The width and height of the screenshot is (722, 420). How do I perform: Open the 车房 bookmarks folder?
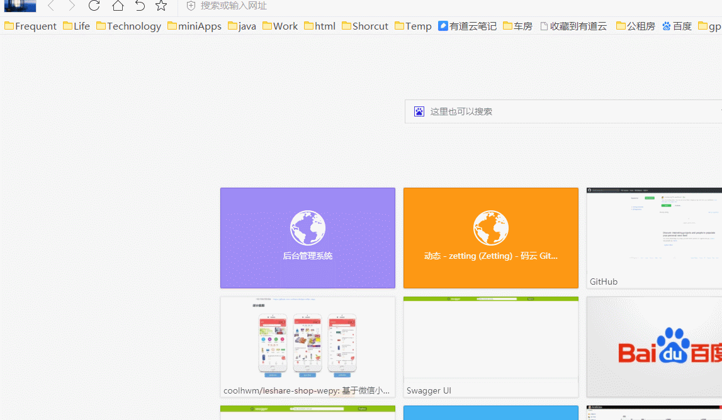(x=517, y=26)
